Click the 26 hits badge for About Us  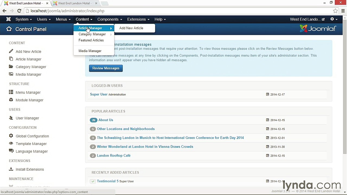pyautogui.click(x=94, y=120)
